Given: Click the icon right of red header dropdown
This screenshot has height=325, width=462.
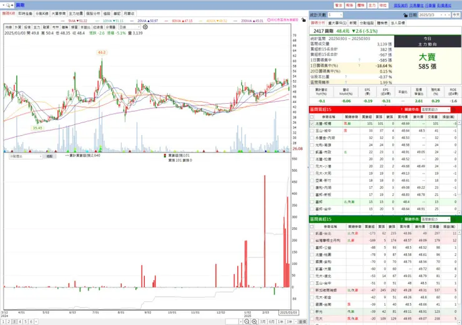Looking at the screenshot, I should 454,109.
